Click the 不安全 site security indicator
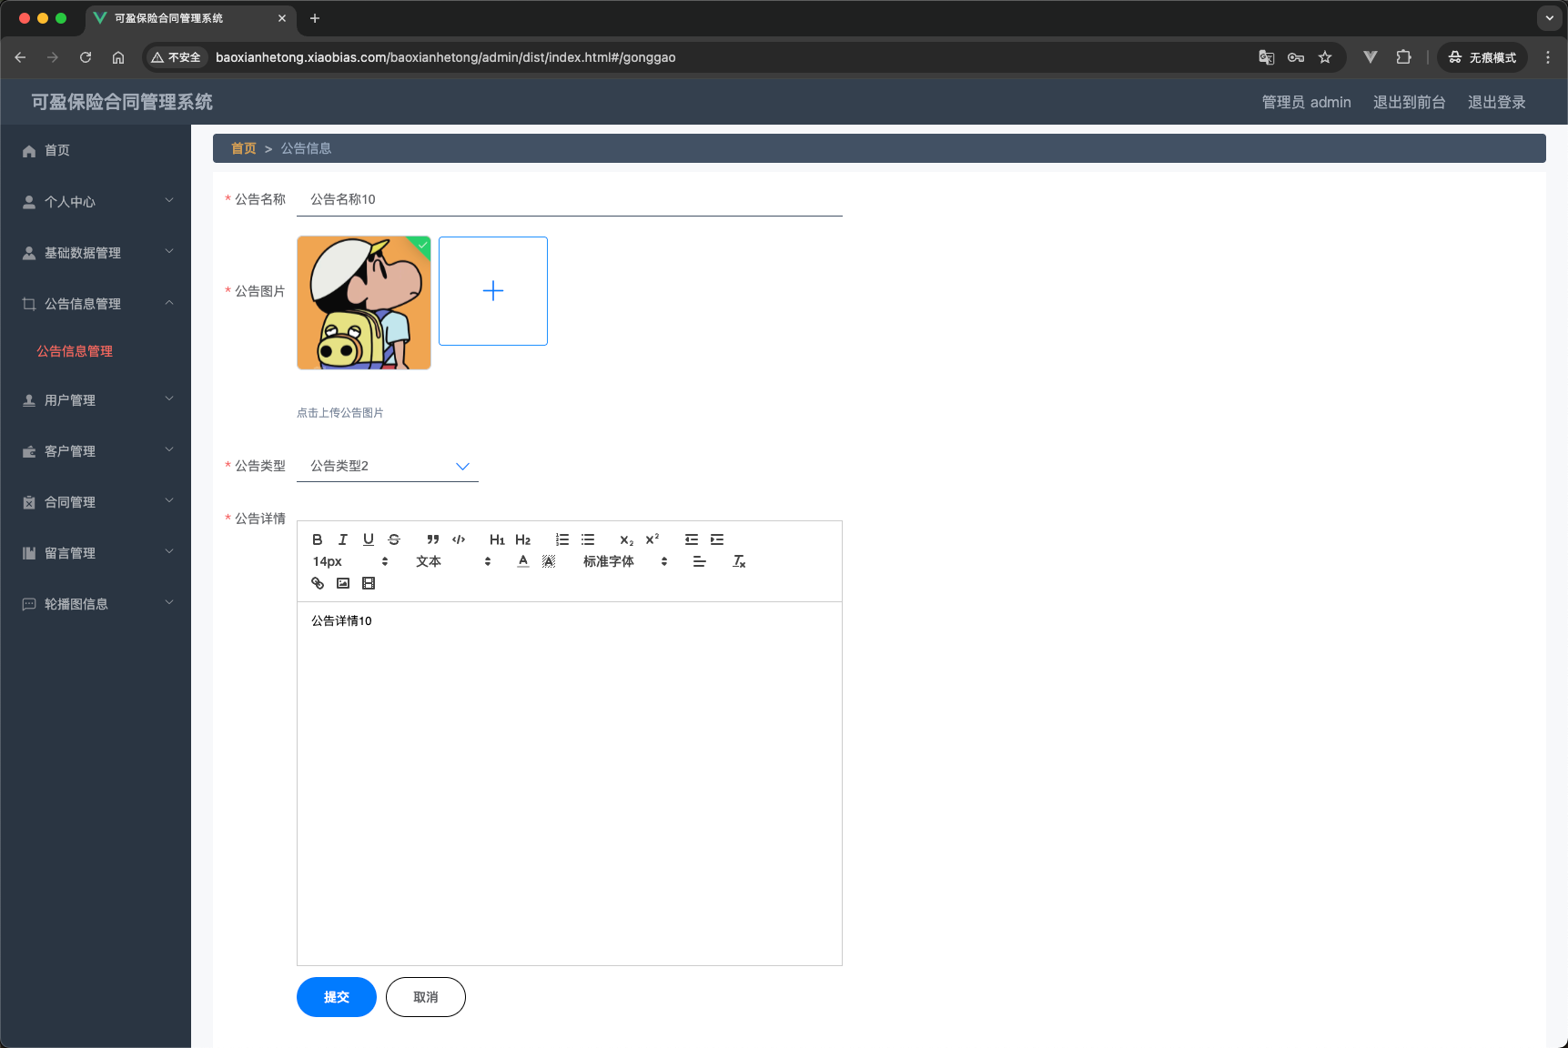The width and height of the screenshot is (1568, 1048). (177, 57)
